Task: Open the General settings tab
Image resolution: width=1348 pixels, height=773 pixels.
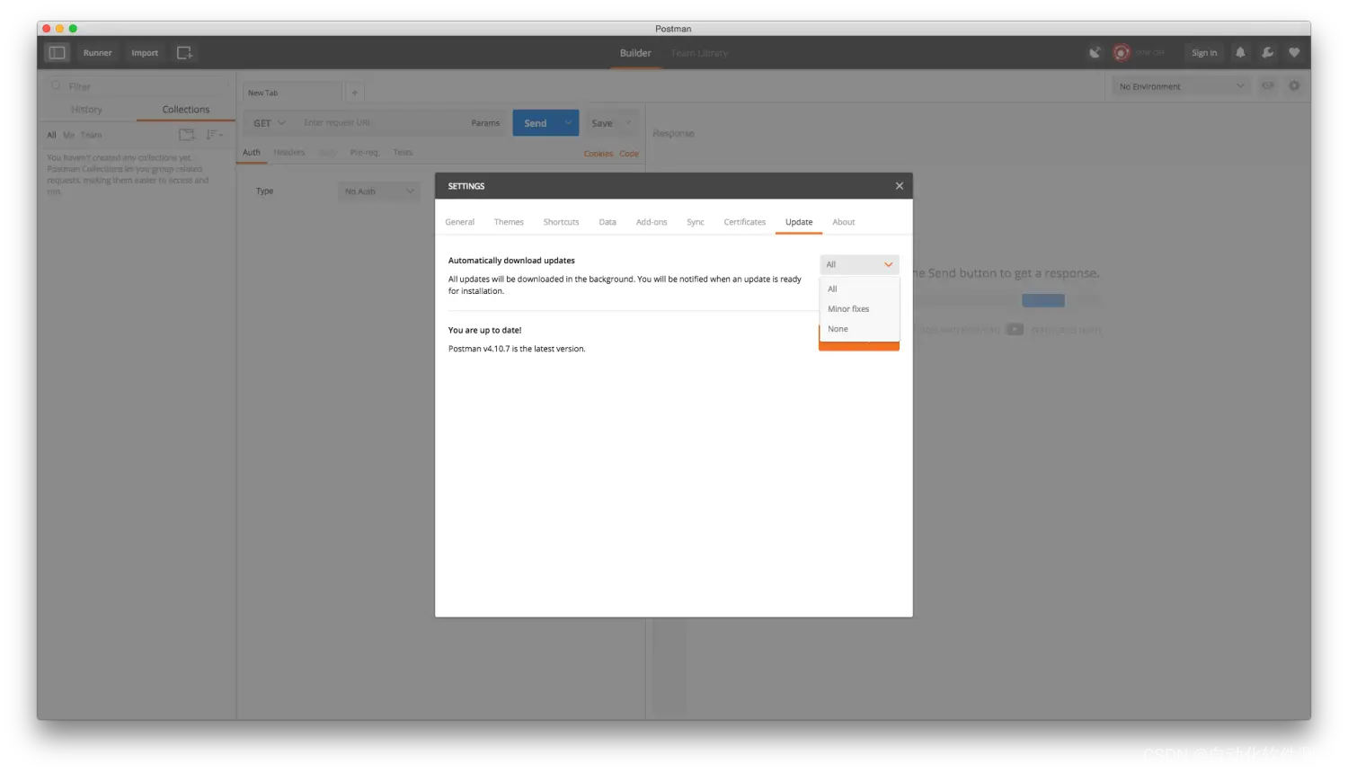Action: click(x=460, y=222)
